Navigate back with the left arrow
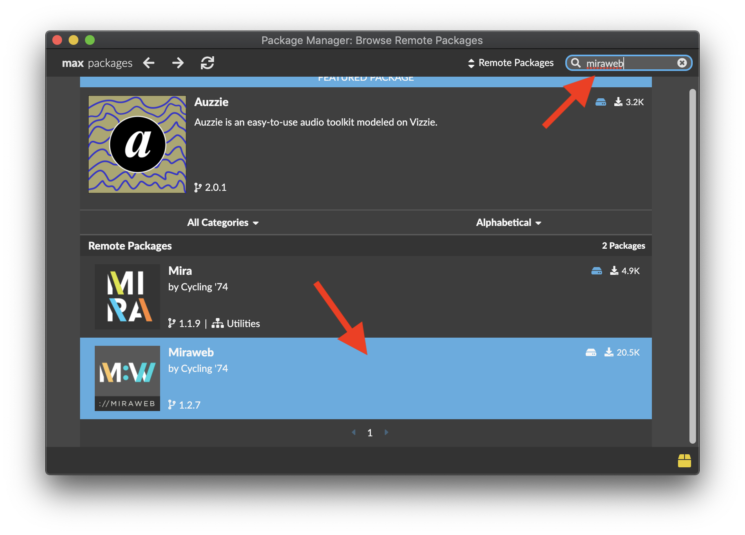 tap(149, 63)
